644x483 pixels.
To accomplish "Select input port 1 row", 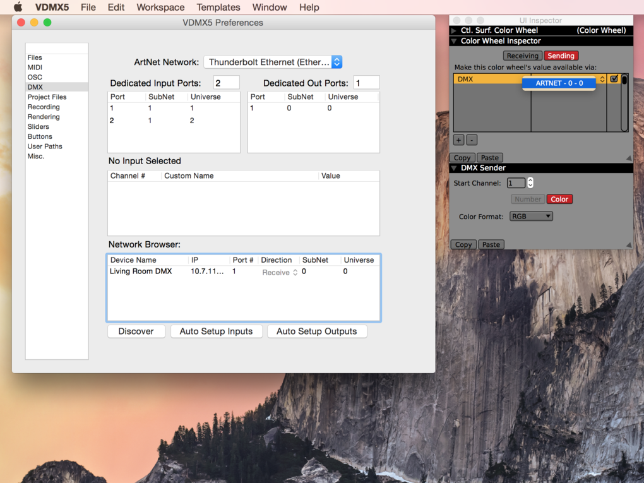I will 174,108.
